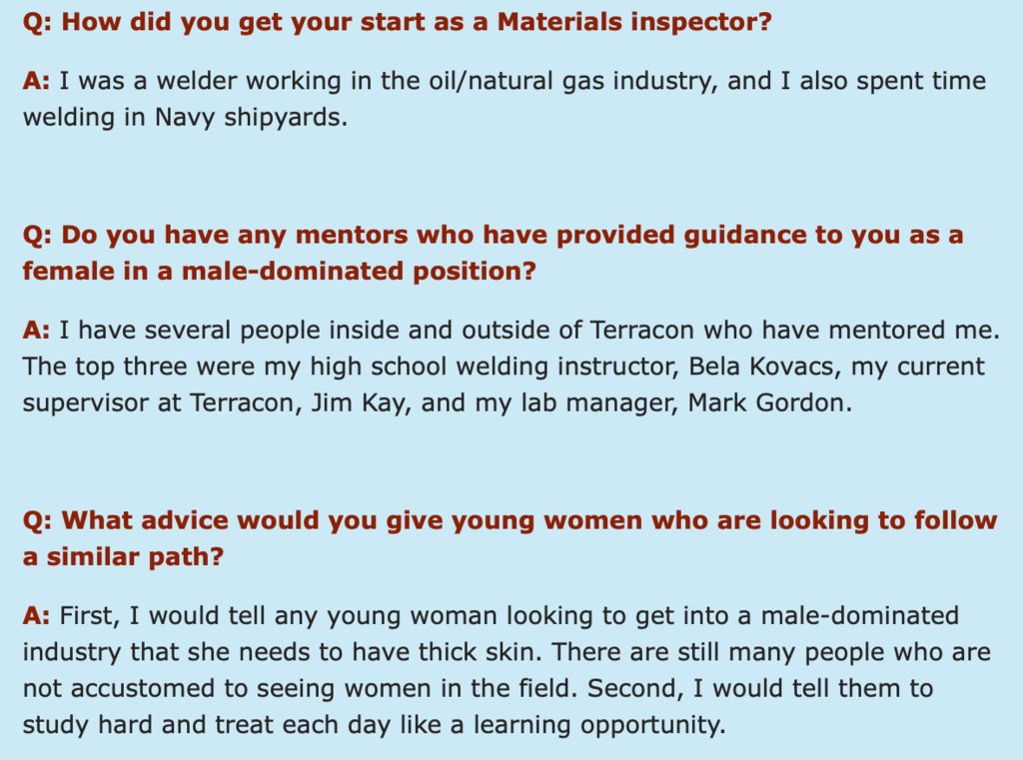Click the word 'Terracon' in the mentors answer's first line
Viewport: 1023px width, 760px height.
[642, 331]
